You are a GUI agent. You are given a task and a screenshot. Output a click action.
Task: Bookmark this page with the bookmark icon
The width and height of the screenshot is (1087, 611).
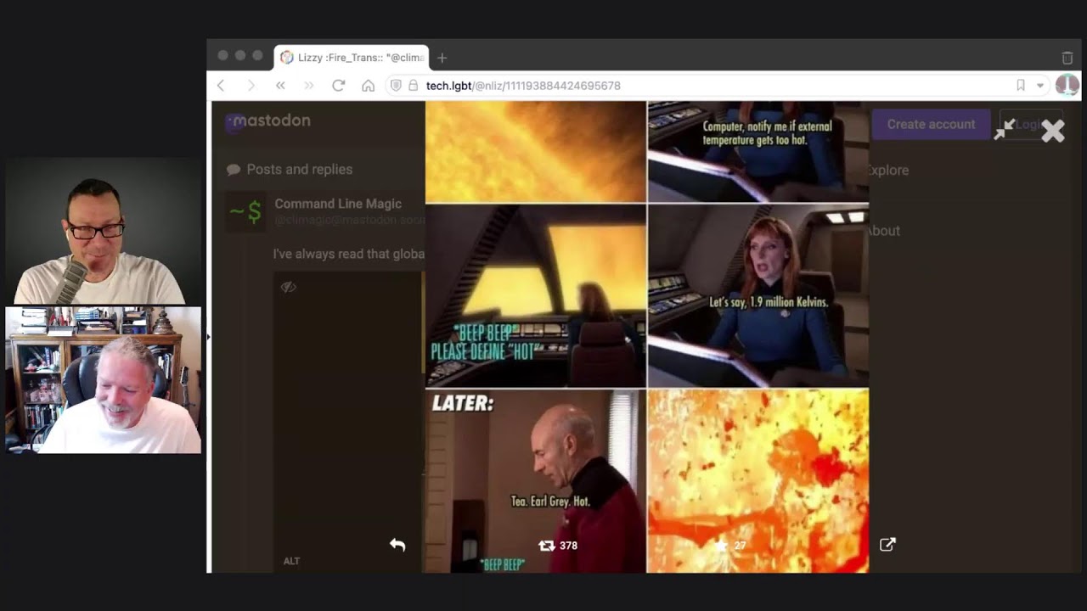click(x=1021, y=86)
